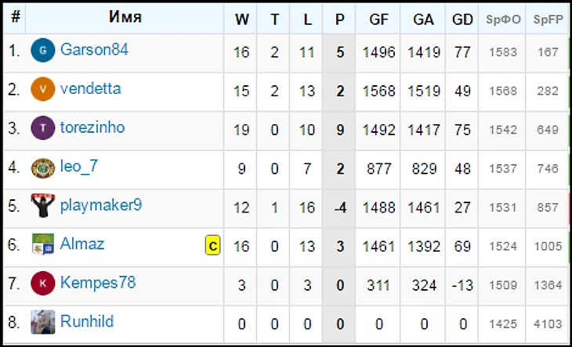572x347 pixels.
Task: Open the playmaker9 player profile link
Action: coord(100,206)
